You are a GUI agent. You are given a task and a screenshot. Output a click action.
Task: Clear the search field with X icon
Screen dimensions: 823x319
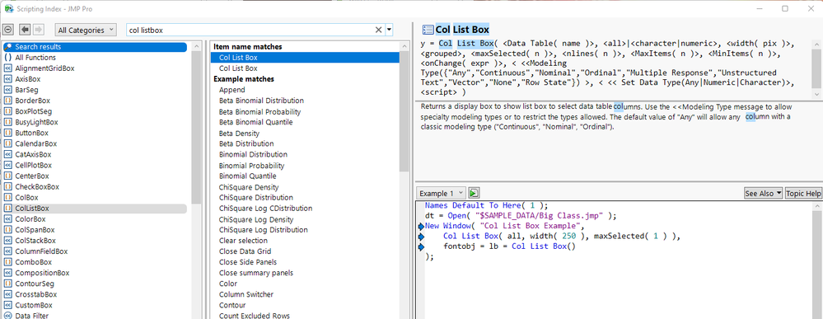click(x=378, y=30)
